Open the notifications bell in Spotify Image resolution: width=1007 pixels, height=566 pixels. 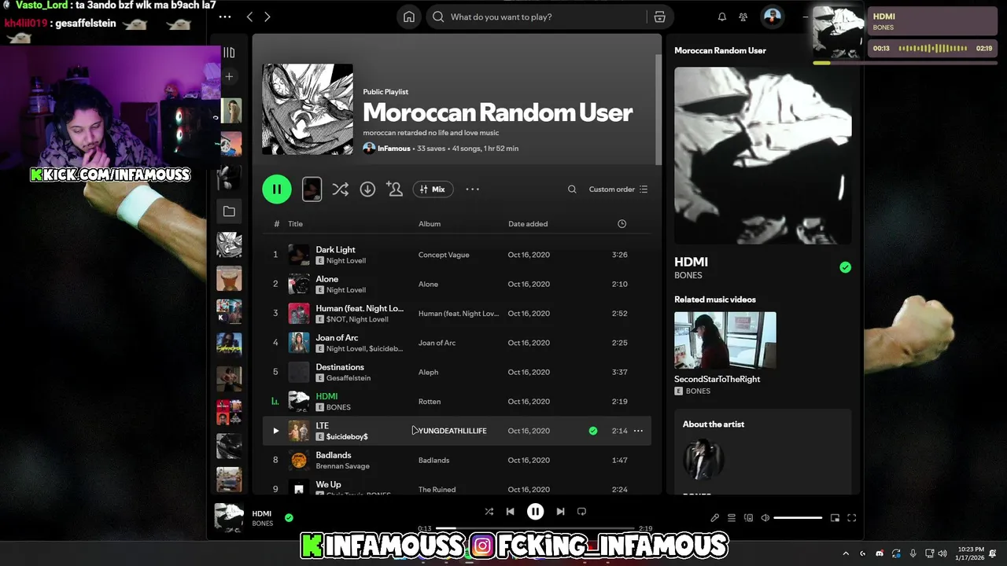(x=722, y=17)
